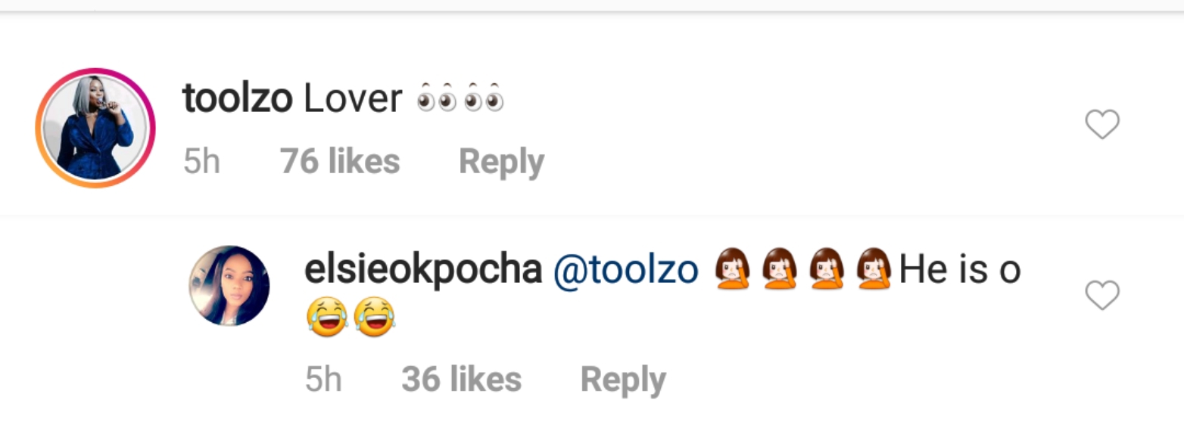This screenshot has height=431, width=1184.
Task: Click the first eyes emoji after "Lover"
Action: coord(438,101)
